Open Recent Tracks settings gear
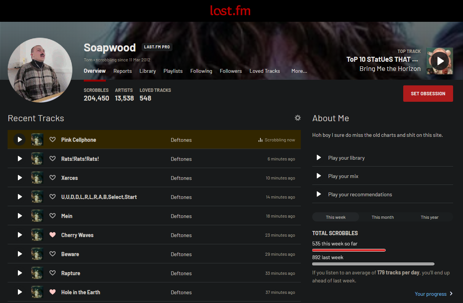 [x=298, y=118]
